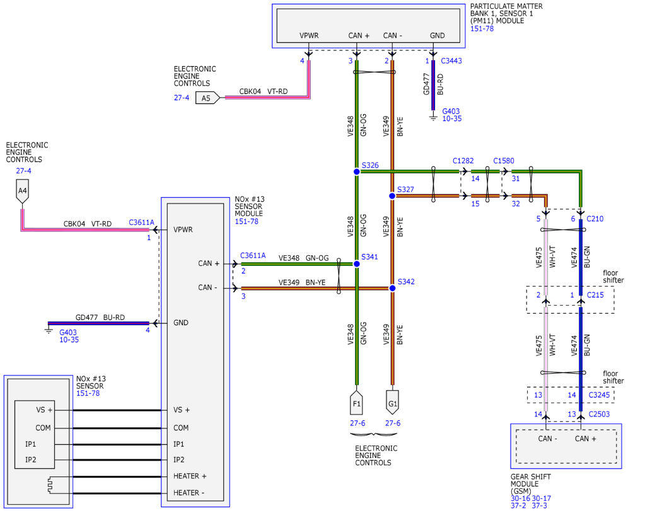Click the C215 floor shifter connector link
The width and height of the screenshot is (662, 511).
pyautogui.click(x=595, y=295)
